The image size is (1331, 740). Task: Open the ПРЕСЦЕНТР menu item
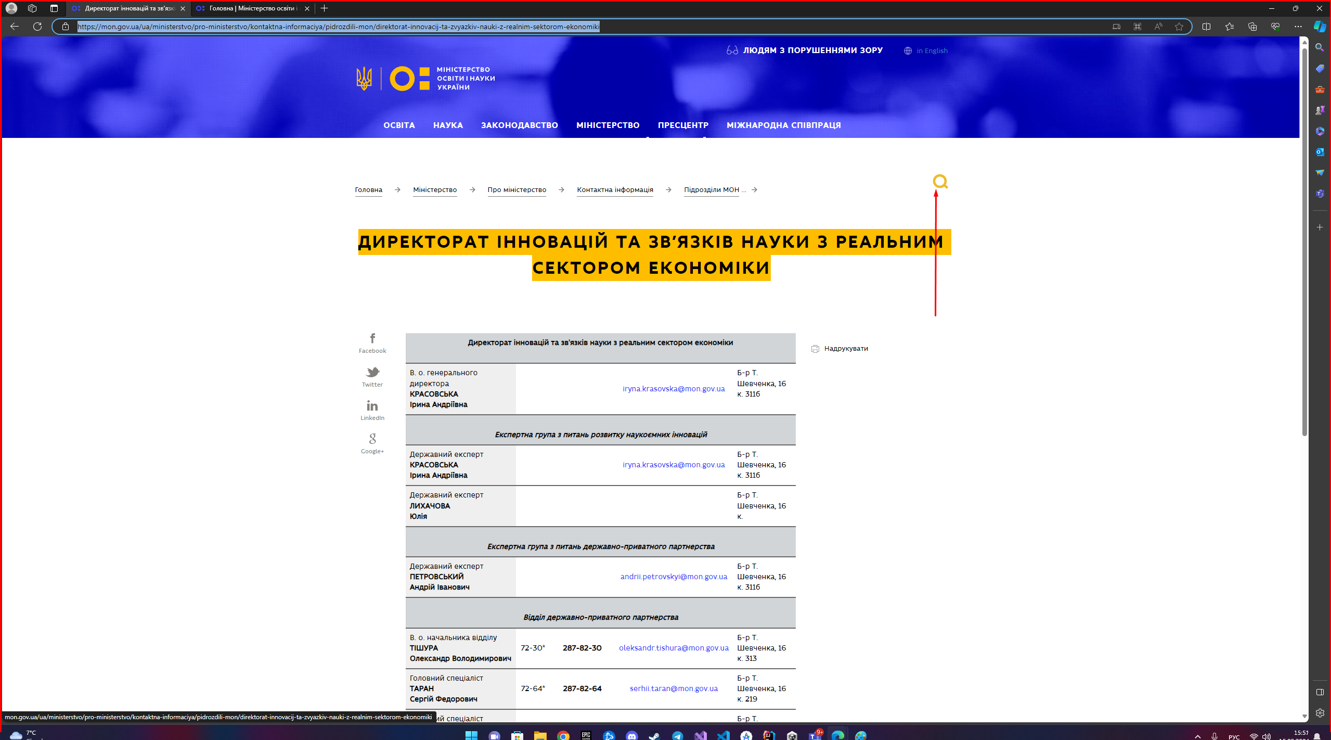[x=682, y=125]
